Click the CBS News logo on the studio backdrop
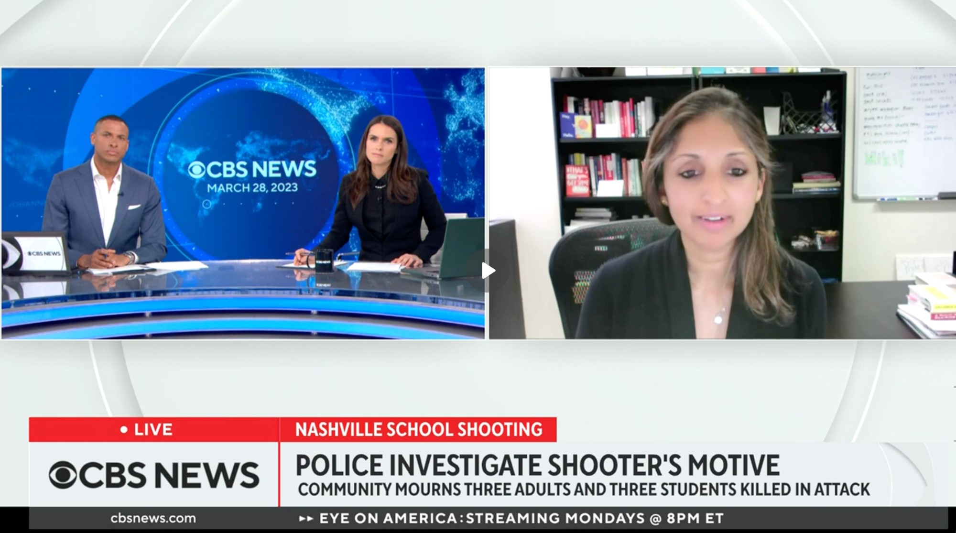956x533 pixels. pyautogui.click(x=252, y=169)
